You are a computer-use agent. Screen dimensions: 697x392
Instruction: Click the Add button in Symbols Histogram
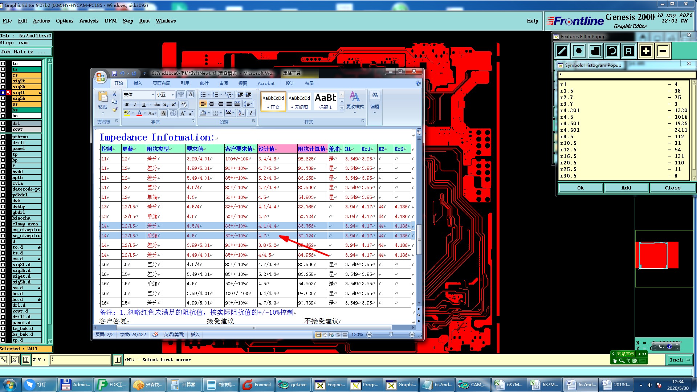pyautogui.click(x=626, y=188)
